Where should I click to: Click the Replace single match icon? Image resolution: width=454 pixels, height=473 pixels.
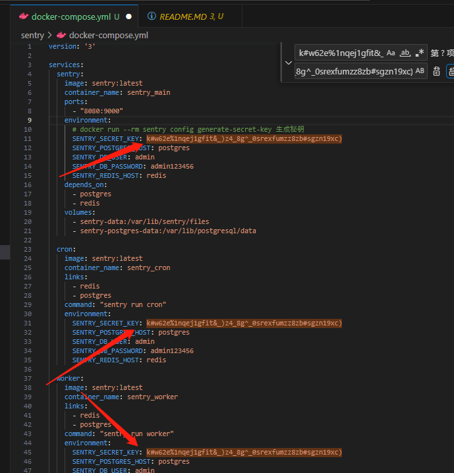tap(436, 72)
